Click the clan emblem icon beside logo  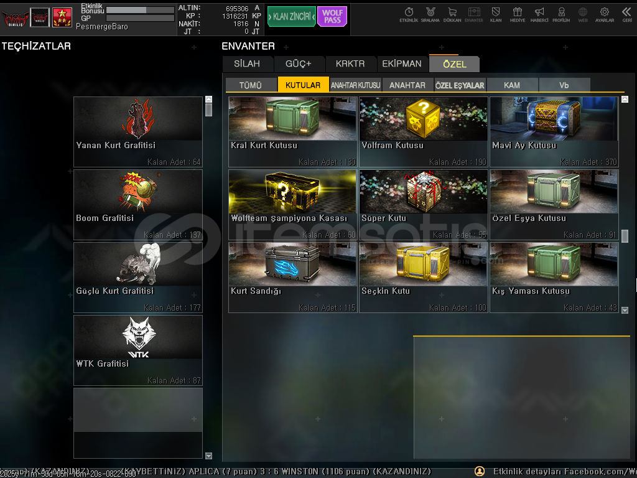(40, 17)
